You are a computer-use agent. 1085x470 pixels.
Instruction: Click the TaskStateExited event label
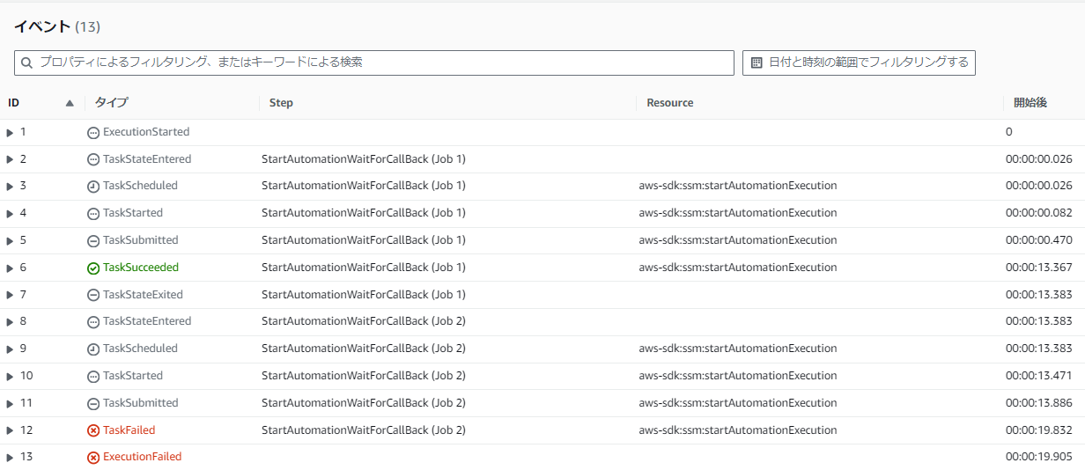(x=143, y=295)
